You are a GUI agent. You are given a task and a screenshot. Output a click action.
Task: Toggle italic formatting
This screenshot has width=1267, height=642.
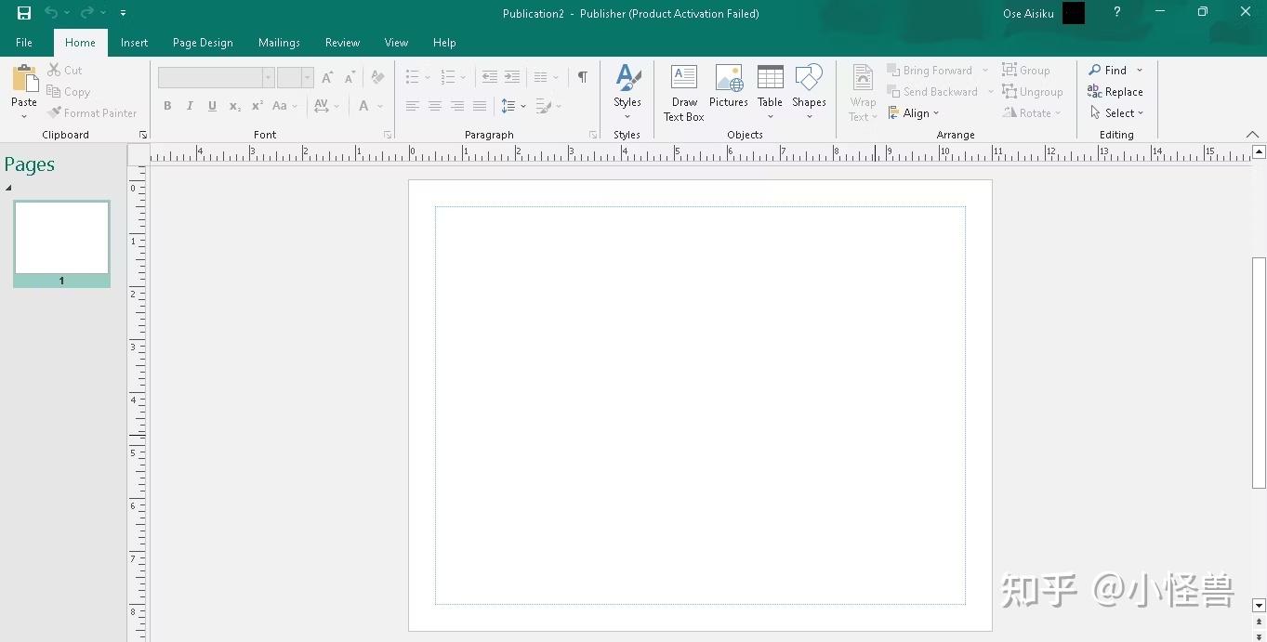point(190,106)
